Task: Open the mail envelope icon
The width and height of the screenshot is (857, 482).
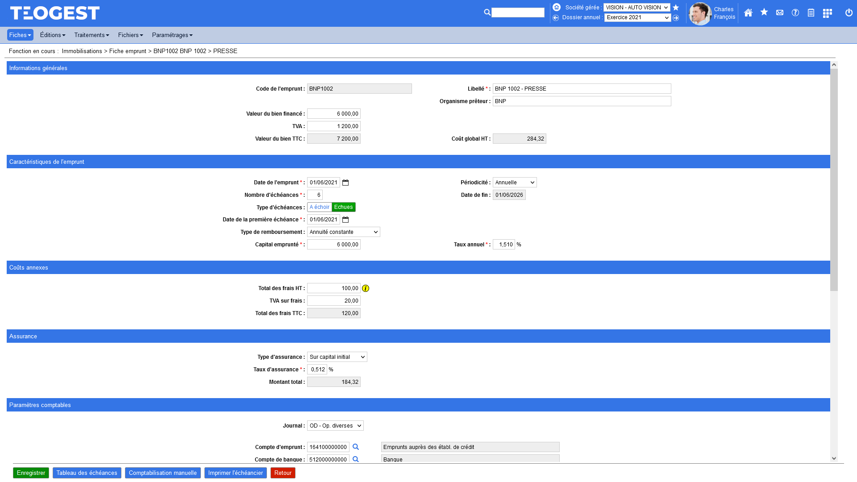Action: click(780, 13)
